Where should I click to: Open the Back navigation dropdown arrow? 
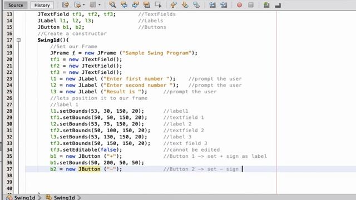click(x=84, y=5)
